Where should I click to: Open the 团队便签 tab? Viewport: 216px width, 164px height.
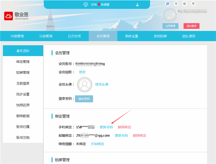pos(189,36)
